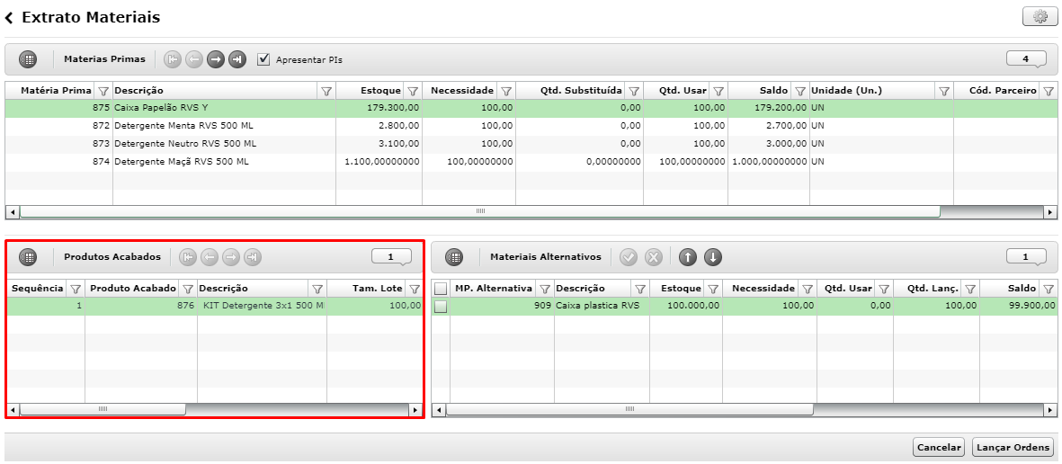Go to next record in Materias Primas
The height and width of the screenshot is (464, 1062).
click(x=216, y=59)
